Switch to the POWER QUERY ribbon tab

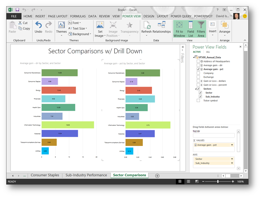[x=181, y=16]
